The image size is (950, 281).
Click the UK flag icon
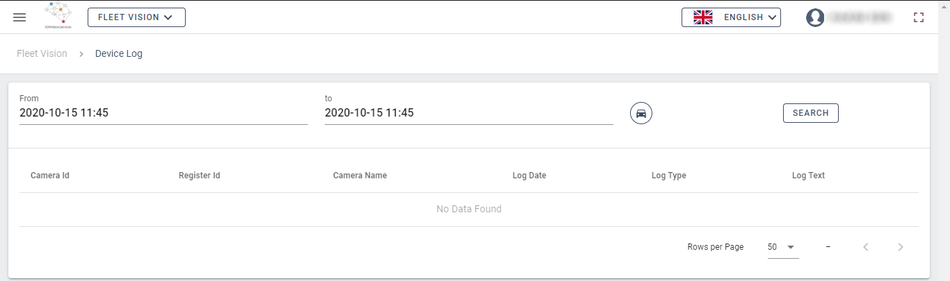pyautogui.click(x=703, y=17)
